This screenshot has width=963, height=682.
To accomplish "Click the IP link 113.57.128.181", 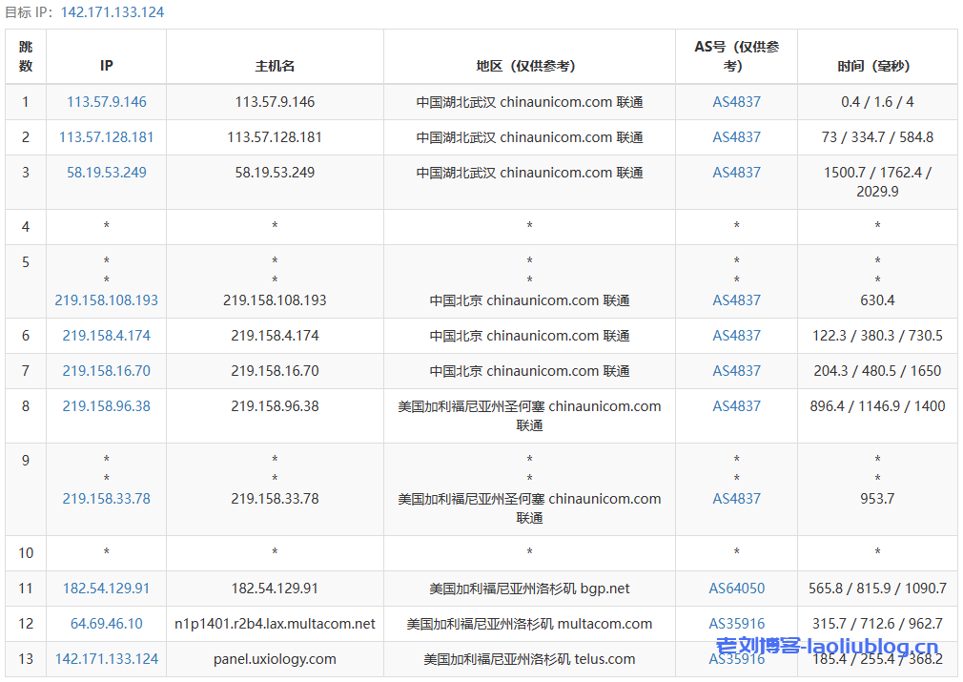I will point(106,136).
